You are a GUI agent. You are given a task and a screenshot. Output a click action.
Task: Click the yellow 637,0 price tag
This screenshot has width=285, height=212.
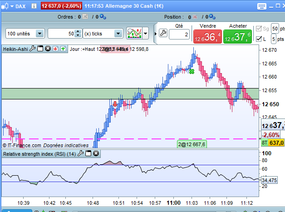276,143
